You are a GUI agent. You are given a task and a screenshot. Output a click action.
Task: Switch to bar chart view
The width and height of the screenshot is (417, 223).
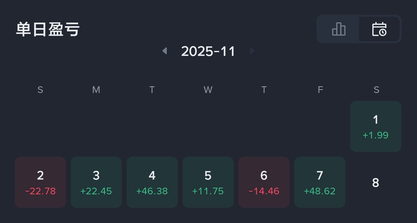point(339,29)
